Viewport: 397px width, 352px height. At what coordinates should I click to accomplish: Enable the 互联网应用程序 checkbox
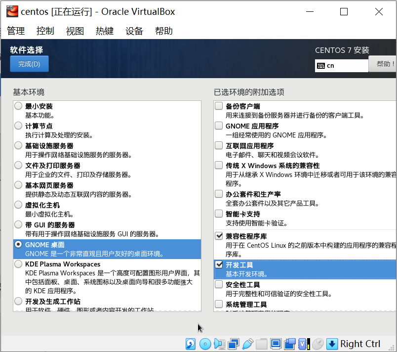point(219,145)
